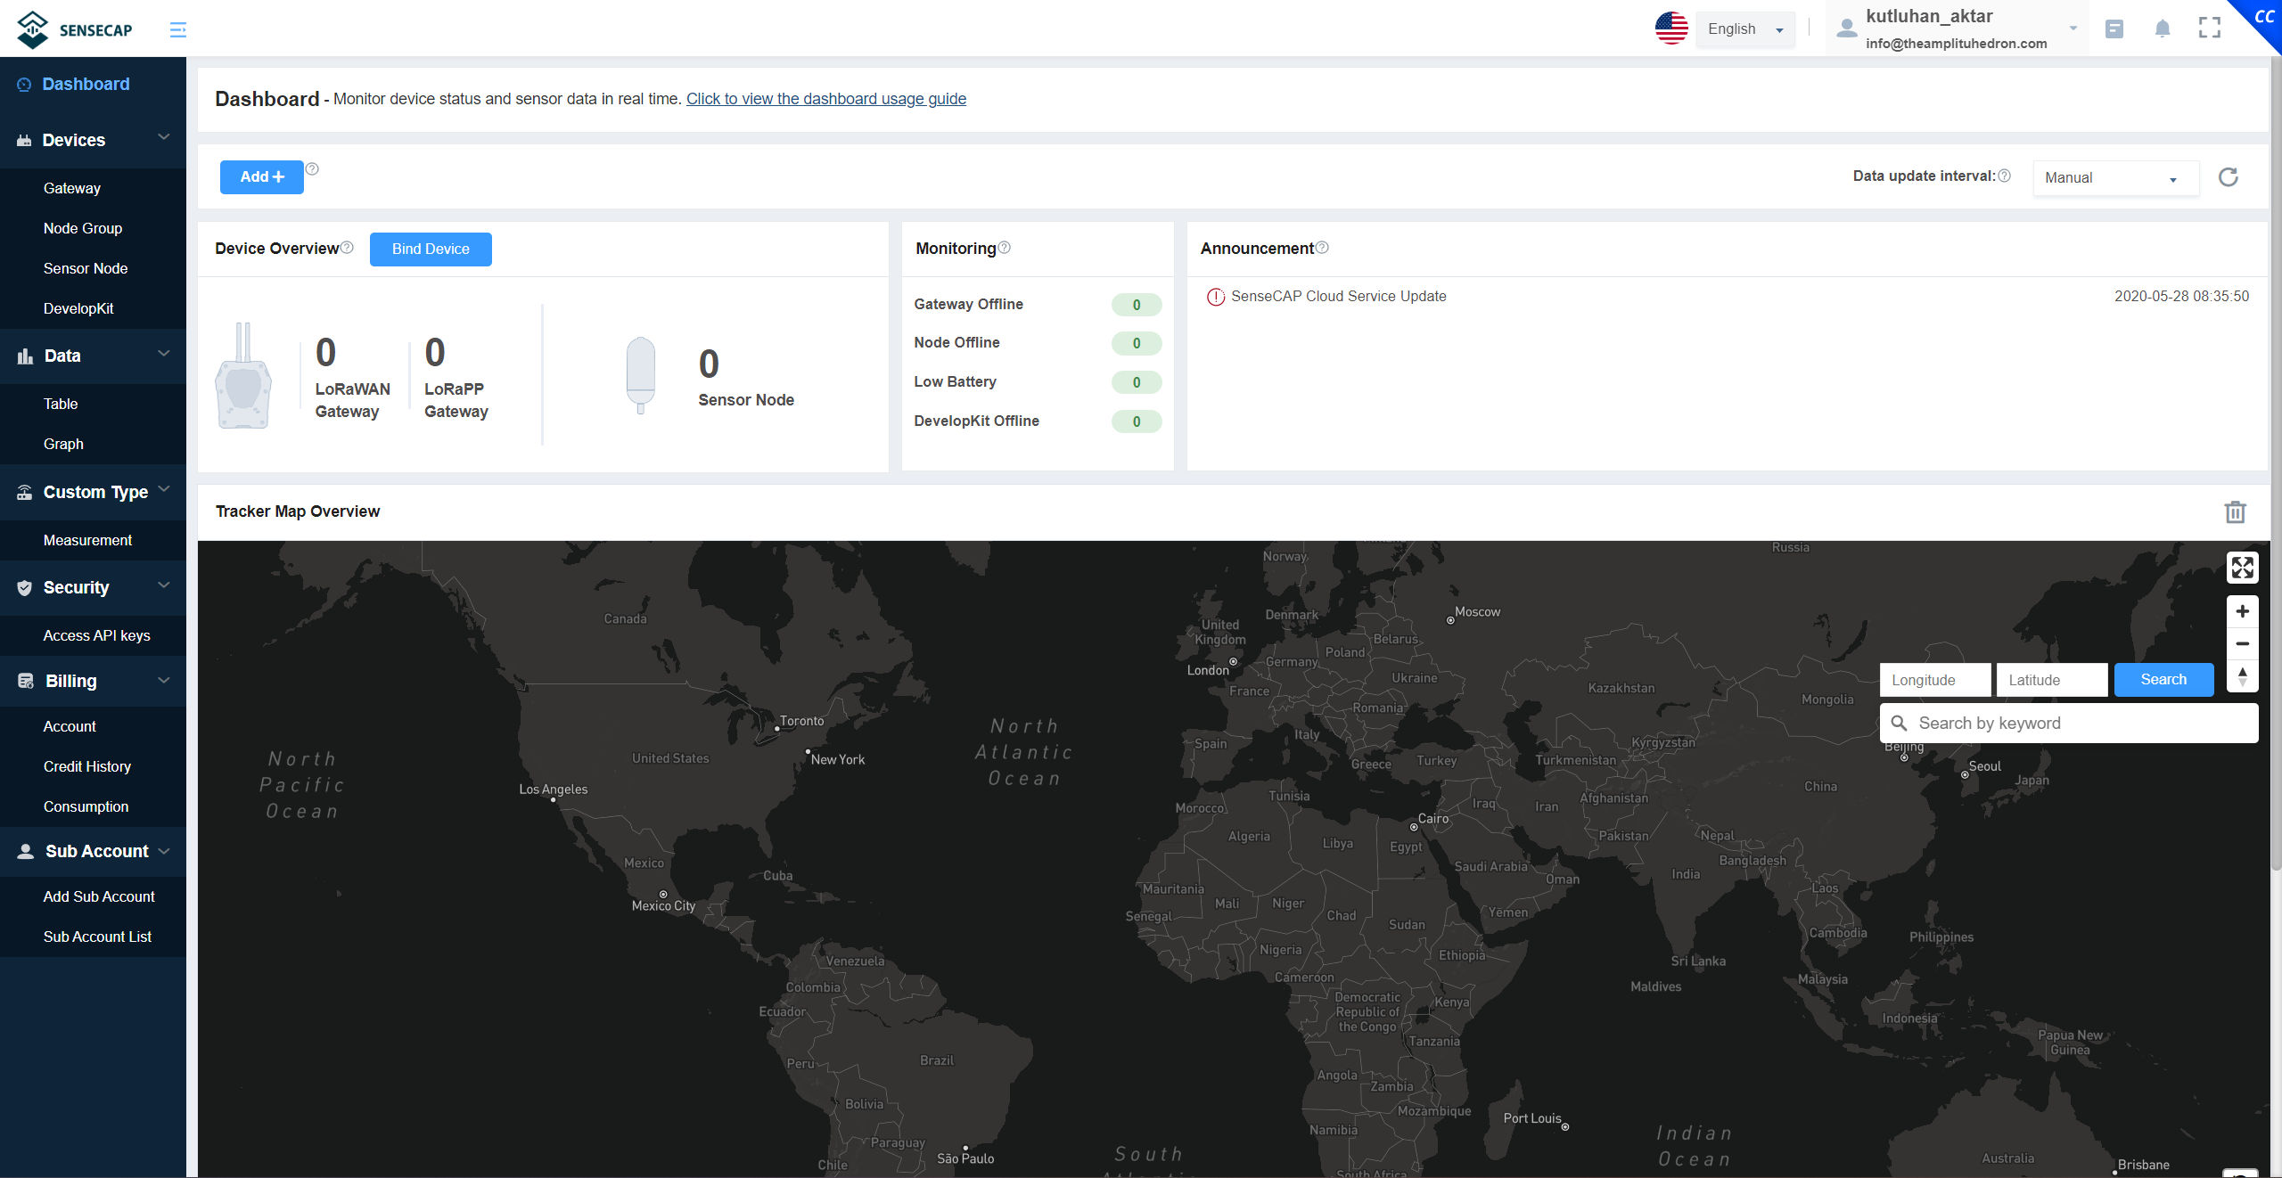Select the Consumption option under Billing
Image resolution: width=2282 pixels, height=1178 pixels.
(x=86, y=806)
